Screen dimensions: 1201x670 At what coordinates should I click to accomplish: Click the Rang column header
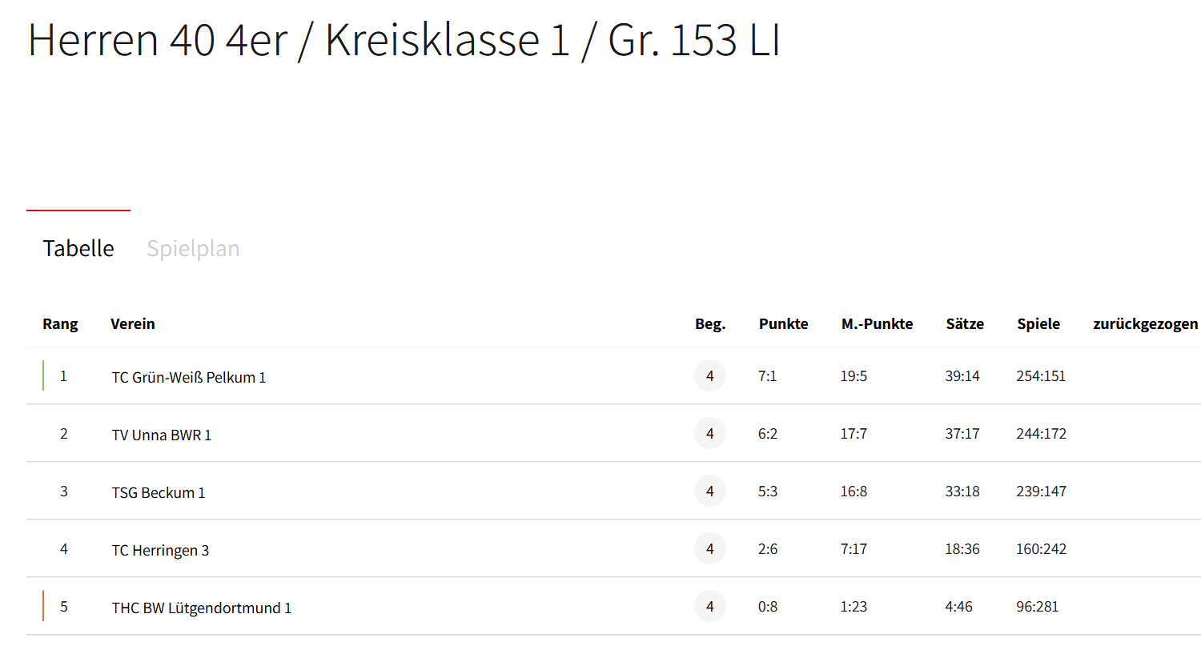(x=60, y=323)
